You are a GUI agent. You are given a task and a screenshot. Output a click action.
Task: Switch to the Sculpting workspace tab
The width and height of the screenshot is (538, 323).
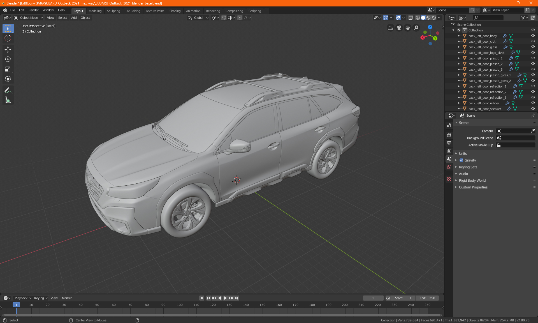113,11
